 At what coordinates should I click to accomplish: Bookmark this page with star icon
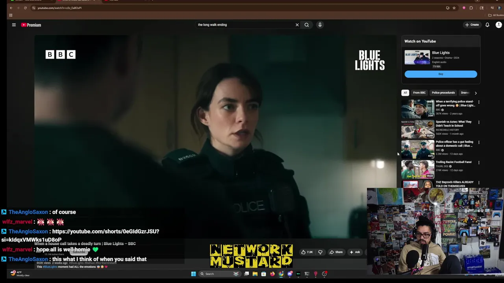[x=454, y=8]
